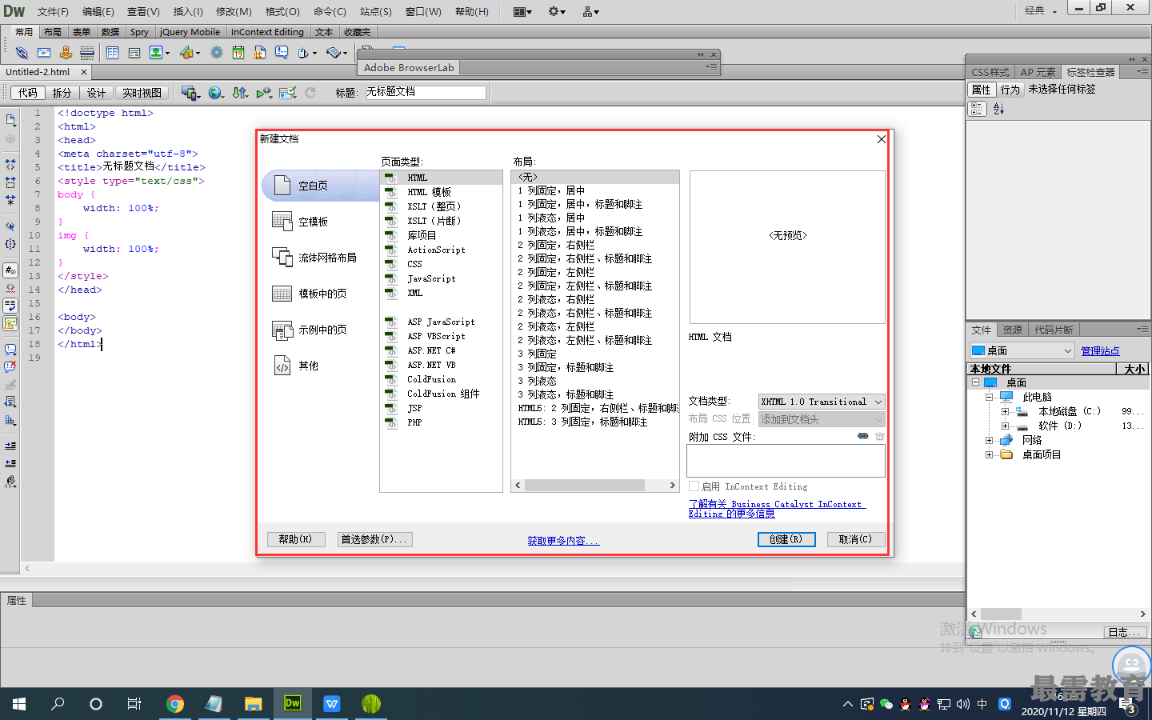Click the Email Link icon

[44, 52]
